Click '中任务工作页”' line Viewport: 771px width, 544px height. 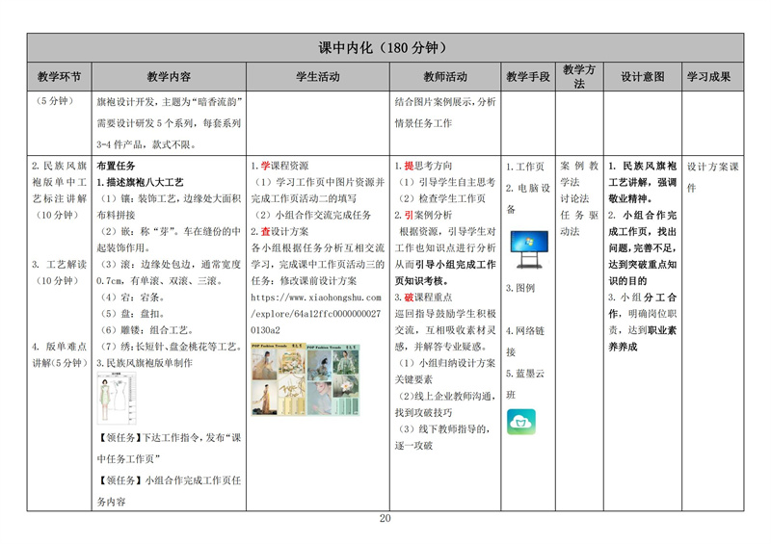point(129,459)
